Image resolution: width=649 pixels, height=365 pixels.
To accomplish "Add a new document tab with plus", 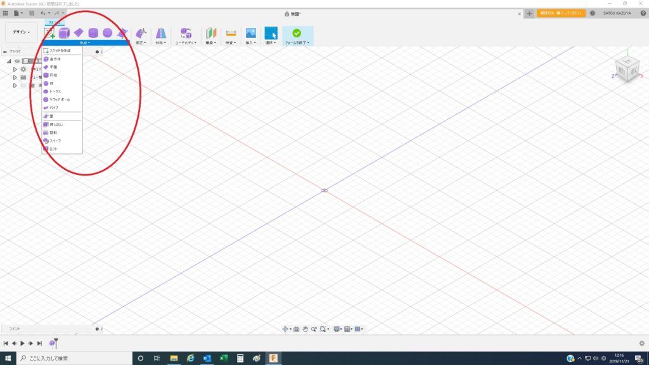I will (529, 14).
